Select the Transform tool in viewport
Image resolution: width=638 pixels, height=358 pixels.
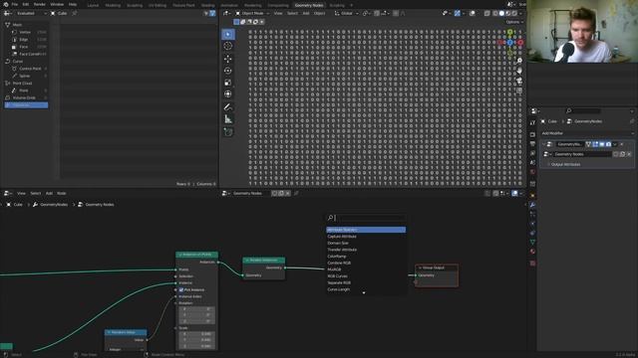pyautogui.click(x=228, y=94)
